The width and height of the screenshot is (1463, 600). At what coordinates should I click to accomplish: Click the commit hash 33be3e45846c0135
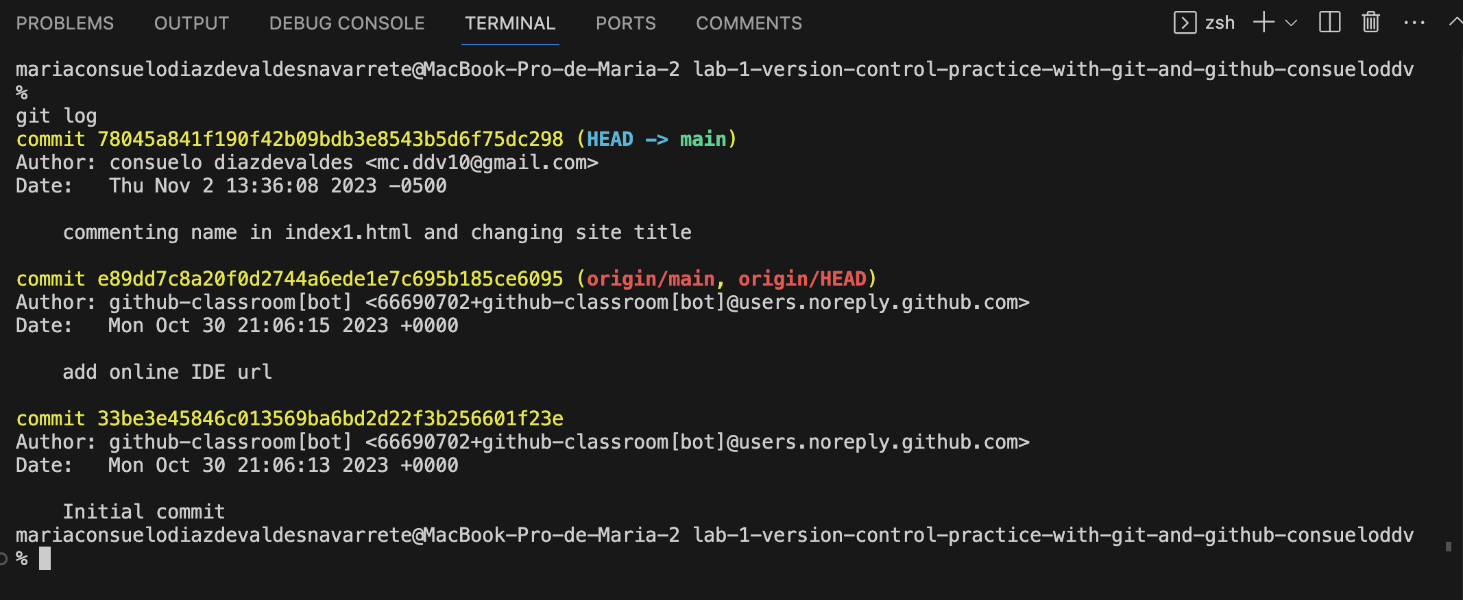tap(330, 418)
